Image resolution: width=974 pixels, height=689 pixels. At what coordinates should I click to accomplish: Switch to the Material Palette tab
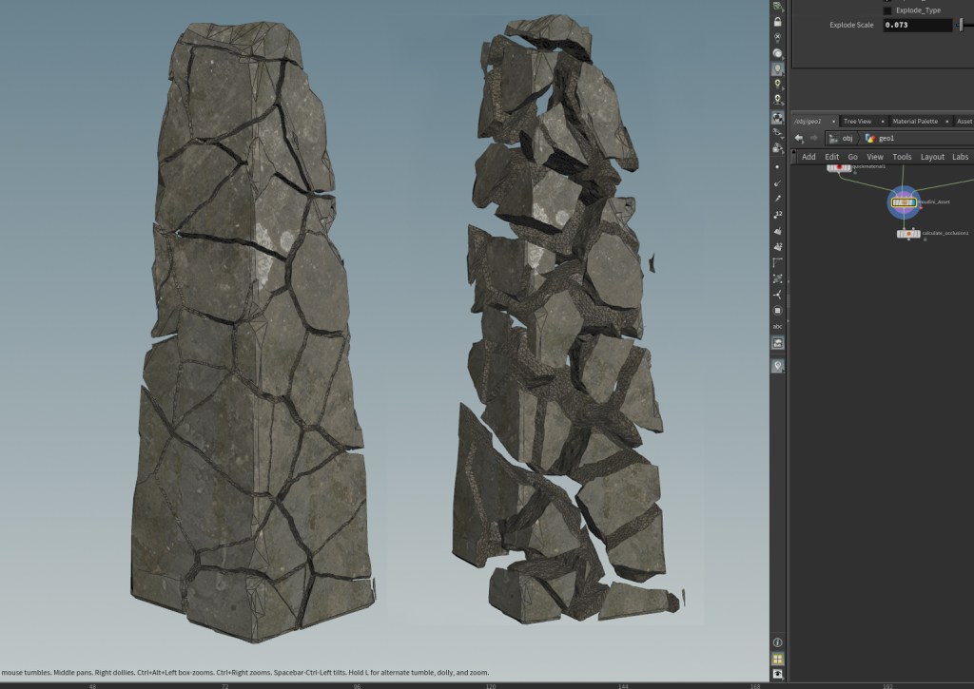(x=914, y=122)
